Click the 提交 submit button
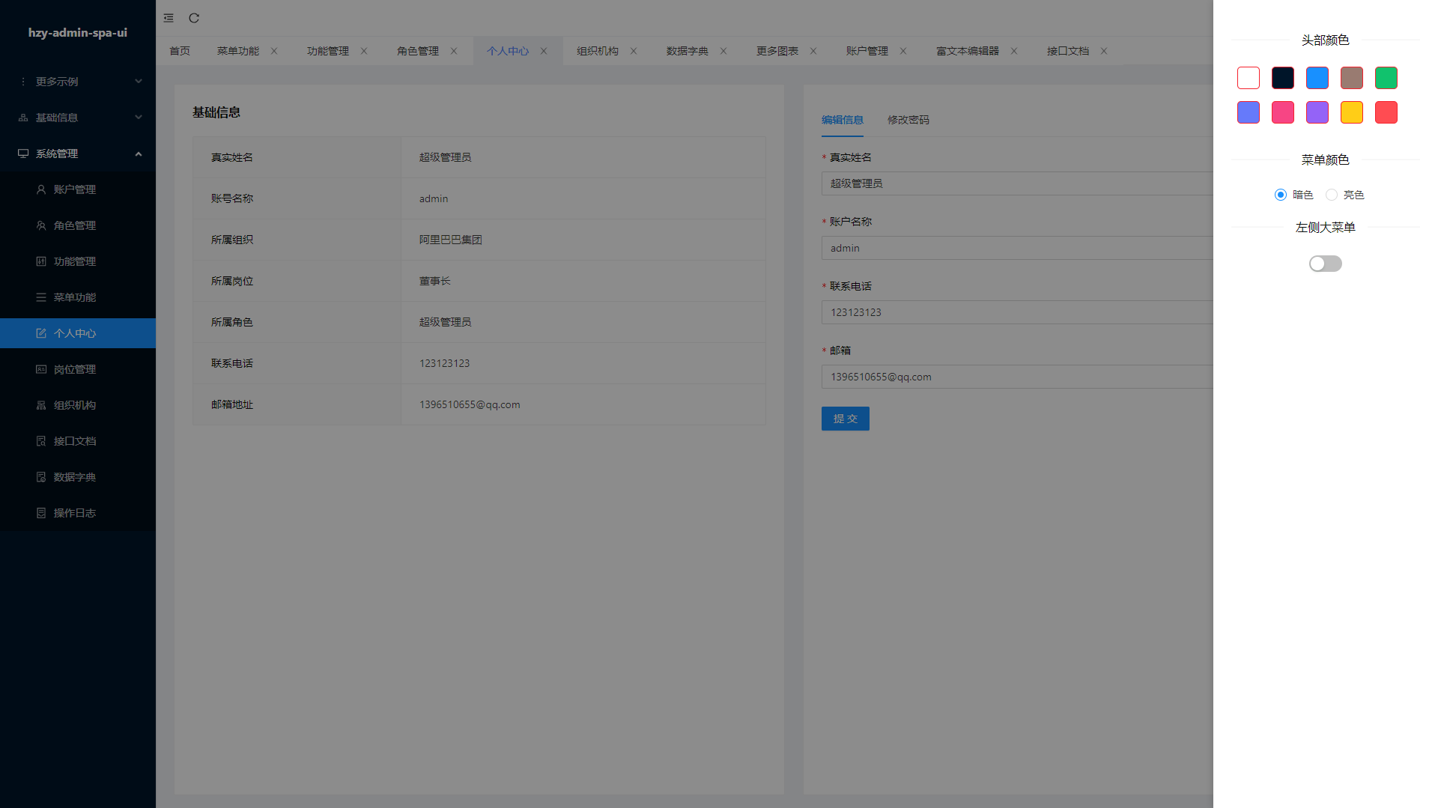The height and width of the screenshot is (808, 1438). pos(845,419)
